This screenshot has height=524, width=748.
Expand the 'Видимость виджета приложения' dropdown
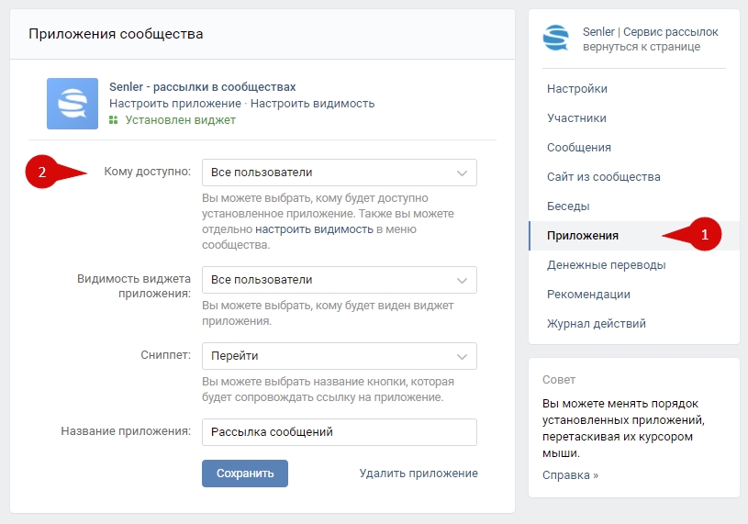point(339,280)
